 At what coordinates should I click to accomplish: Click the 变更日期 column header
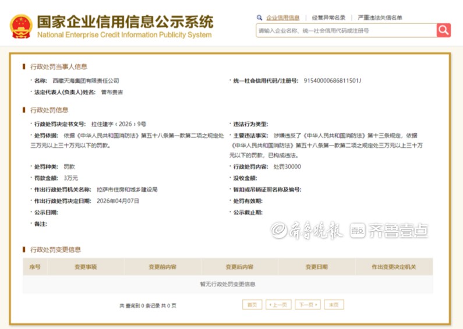coord(317,267)
